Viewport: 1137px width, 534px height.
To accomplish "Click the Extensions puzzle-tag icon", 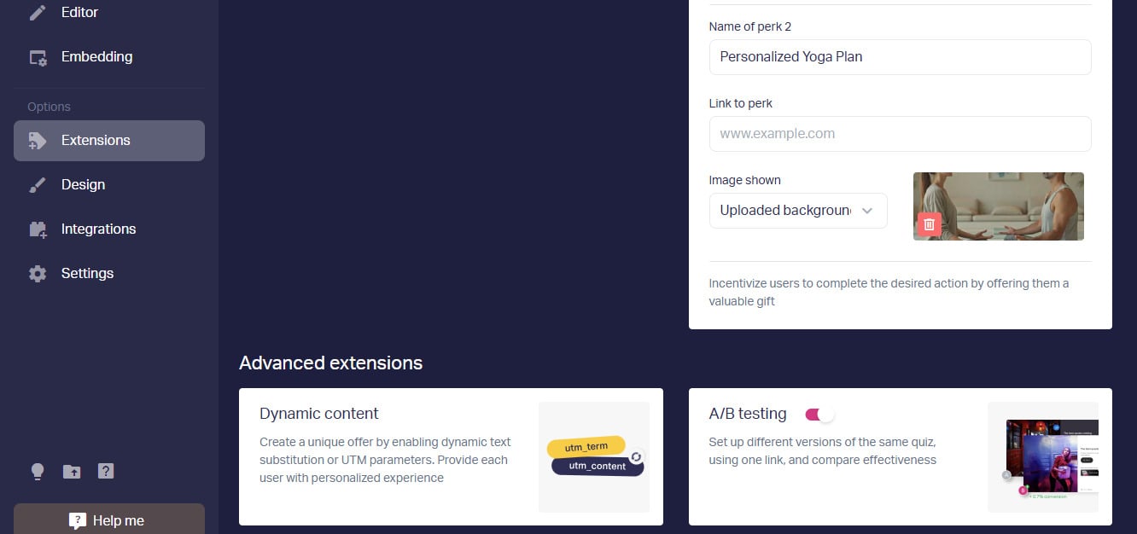I will [x=38, y=141].
